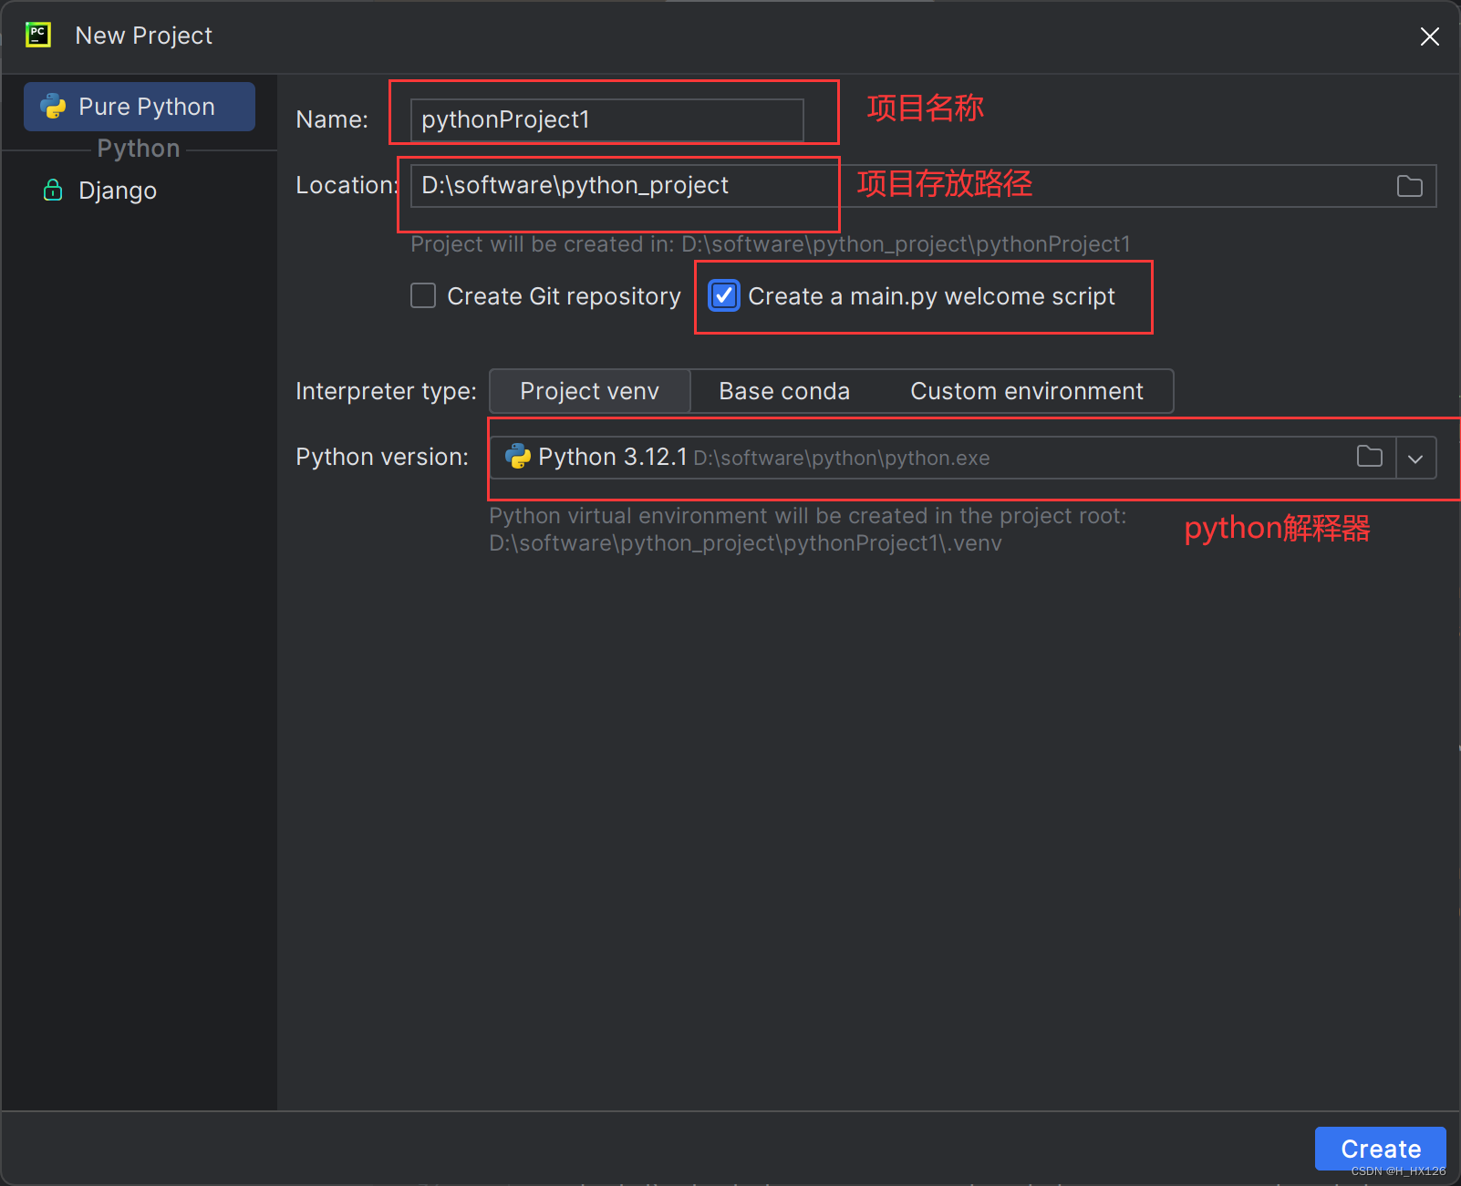
Task: Click the project Name input field
Action: tap(606, 119)
